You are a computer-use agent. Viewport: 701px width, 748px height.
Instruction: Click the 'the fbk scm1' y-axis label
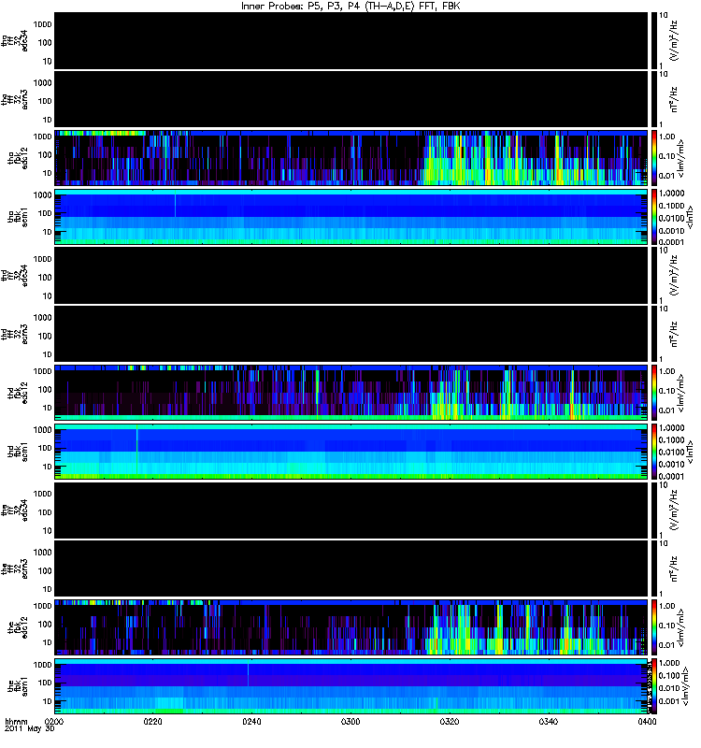click(18, 686)
